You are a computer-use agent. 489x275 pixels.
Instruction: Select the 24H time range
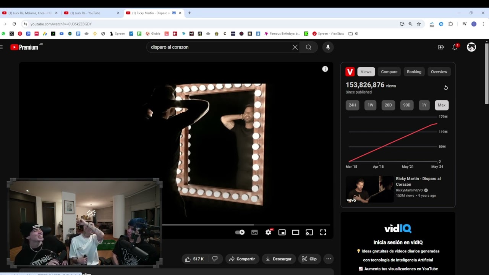point(352,105)
